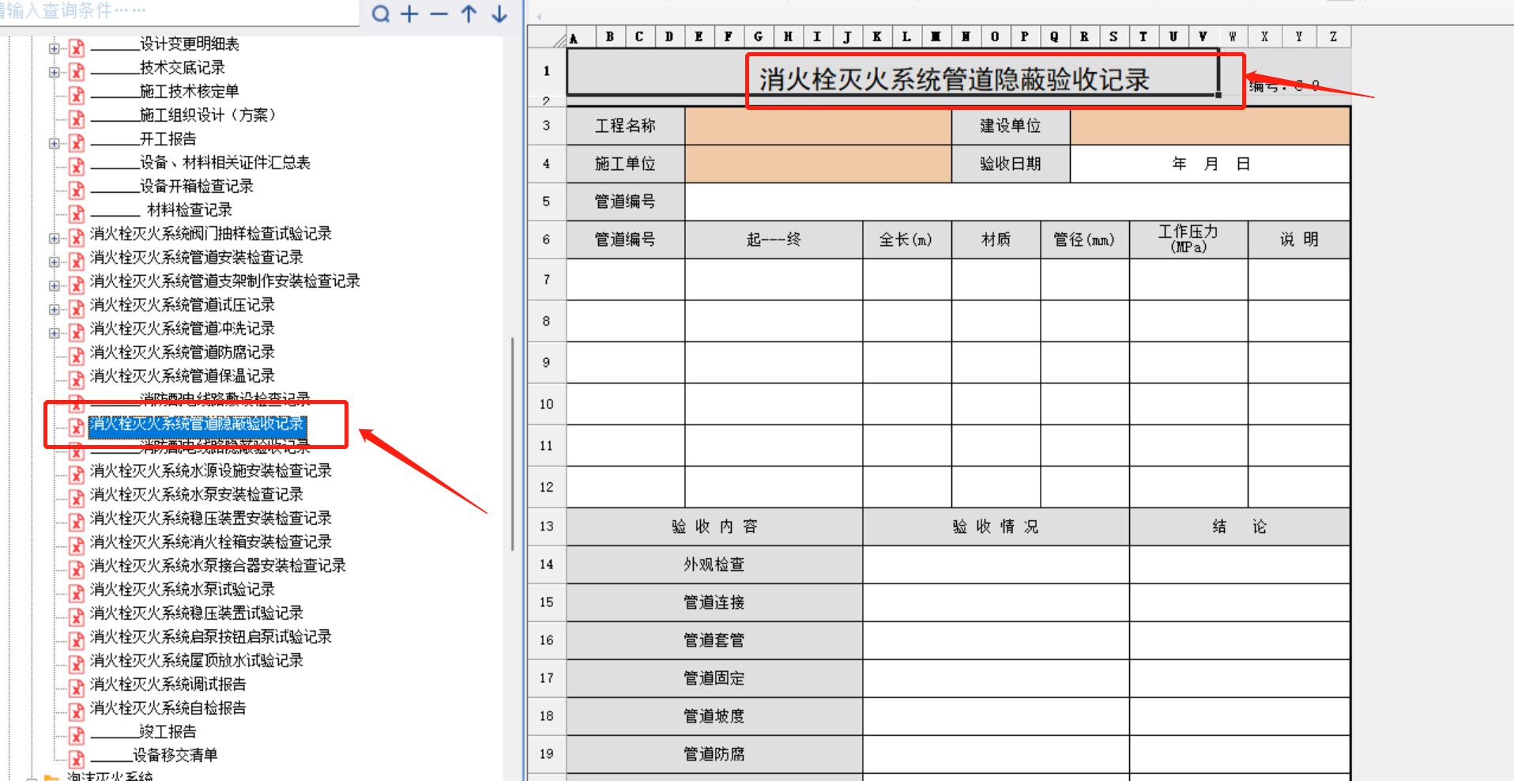
Task: Click document icon of 消火栓灭火系统自检报告
Action: coord(77,712)
